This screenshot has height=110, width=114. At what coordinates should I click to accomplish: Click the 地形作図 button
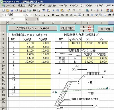click(67, 28)
